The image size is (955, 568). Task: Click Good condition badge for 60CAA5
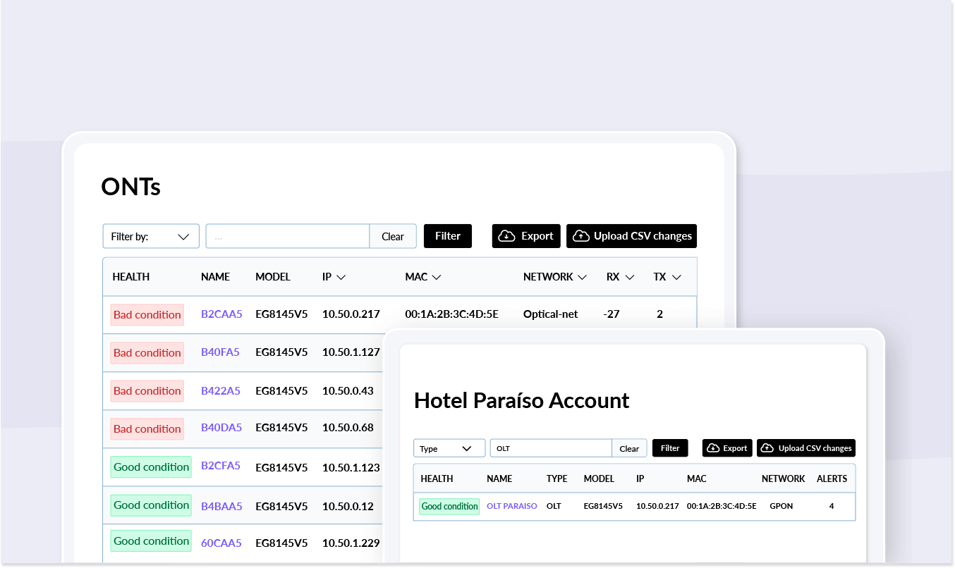151,541
